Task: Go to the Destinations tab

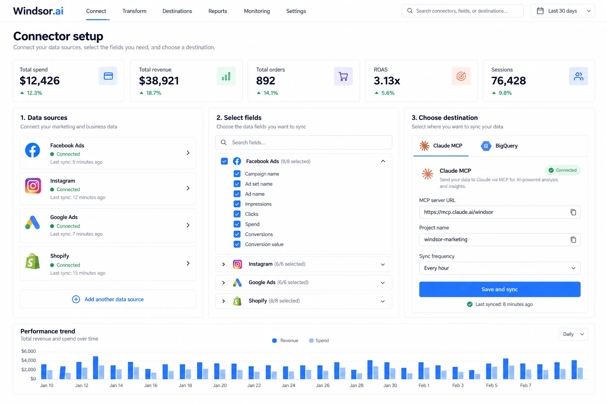Action: click(177, 11)
